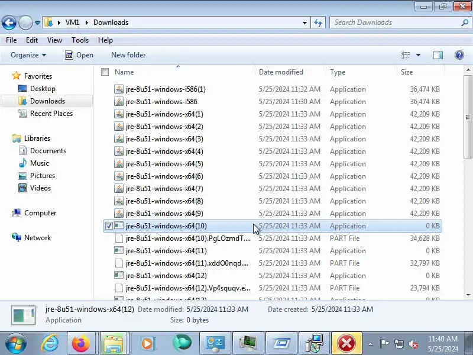Select Libraries in navigation pane
Screen dimensions: 473x355
pyautogui.click(x=31, y=138)
